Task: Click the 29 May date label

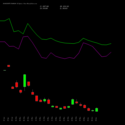Action: (x=84, y=119)
